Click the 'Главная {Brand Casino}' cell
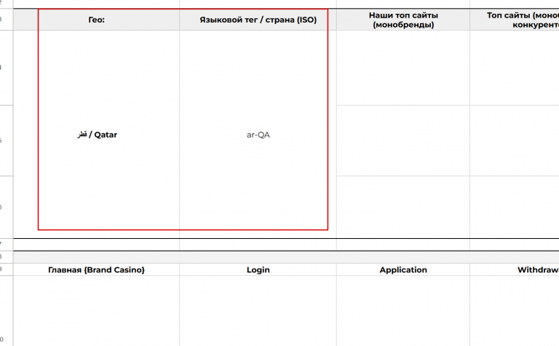The height and width of the screenshot is (346, 559). coord(96,270)
